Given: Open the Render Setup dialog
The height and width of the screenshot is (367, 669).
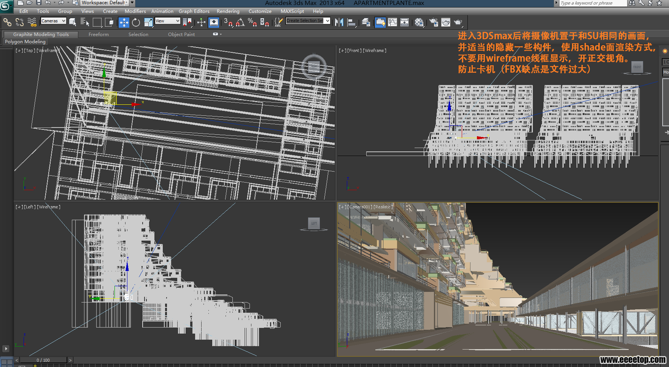Looking at the screenshot, I should pos(434,22).
